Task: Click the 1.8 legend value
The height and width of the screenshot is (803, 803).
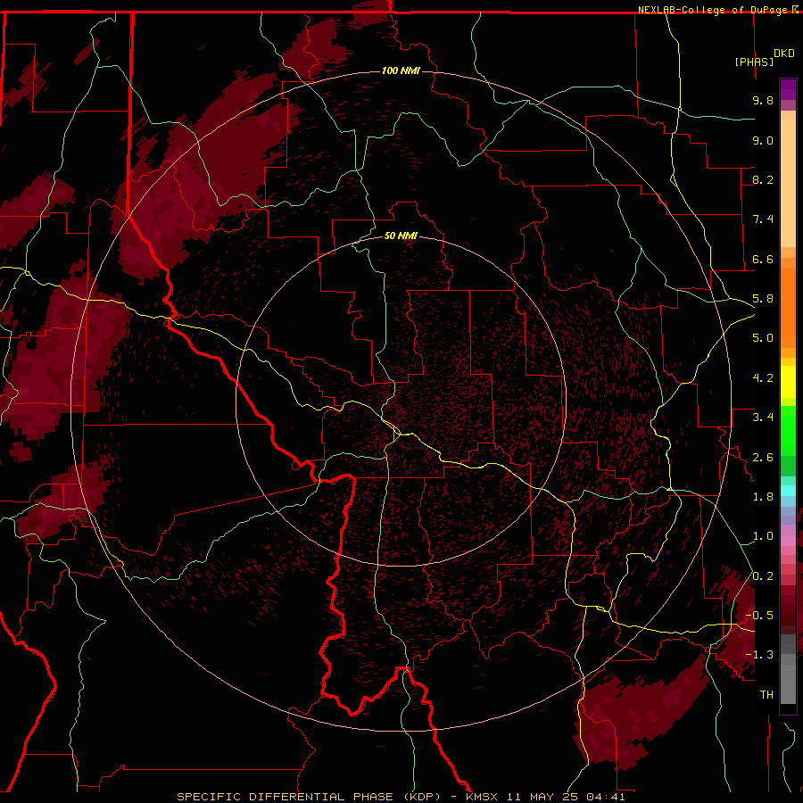Action: pyautogui.click(x=763, y=497)
